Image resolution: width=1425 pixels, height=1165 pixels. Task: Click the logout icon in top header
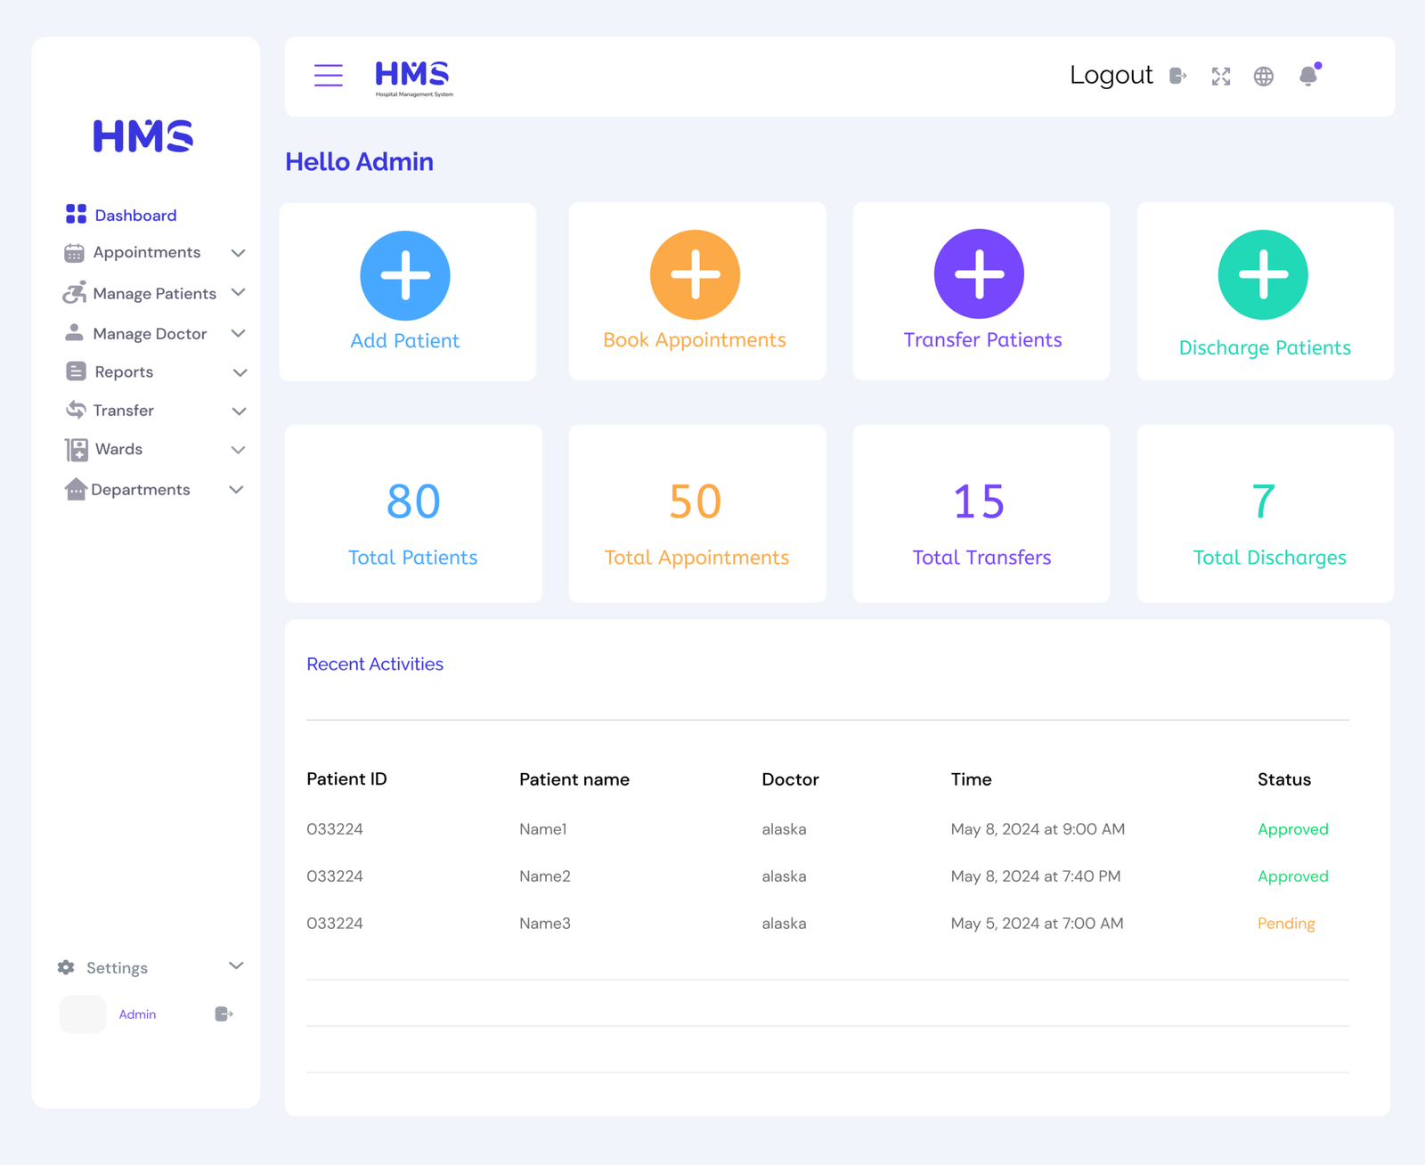click(1177, 77)
